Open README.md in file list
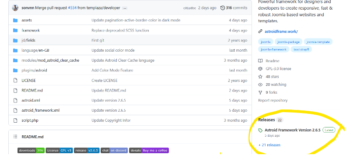This screenshot has height=159, width=350. (32, 91)
